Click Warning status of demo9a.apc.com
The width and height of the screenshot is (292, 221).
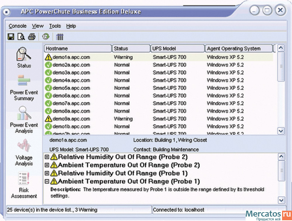pyautogui.click(x=123, y=119)
